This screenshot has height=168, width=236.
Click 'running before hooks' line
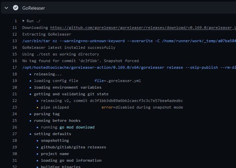(x=57, y=121)
